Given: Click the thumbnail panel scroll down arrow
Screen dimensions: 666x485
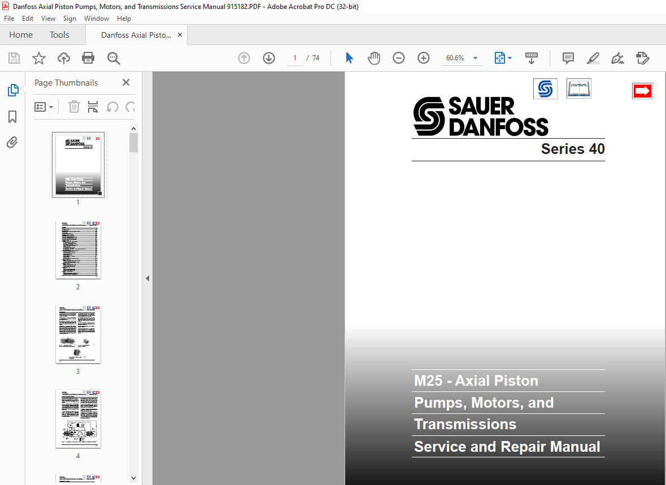Looking at the screenshot, I should [133, 478].
